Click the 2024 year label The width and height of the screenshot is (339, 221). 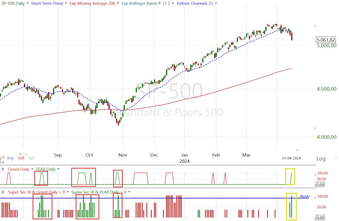(x=184, y=161)
